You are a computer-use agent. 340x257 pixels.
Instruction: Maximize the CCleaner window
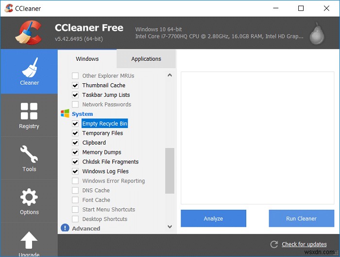pyautogui.click(x=301, y=8)
